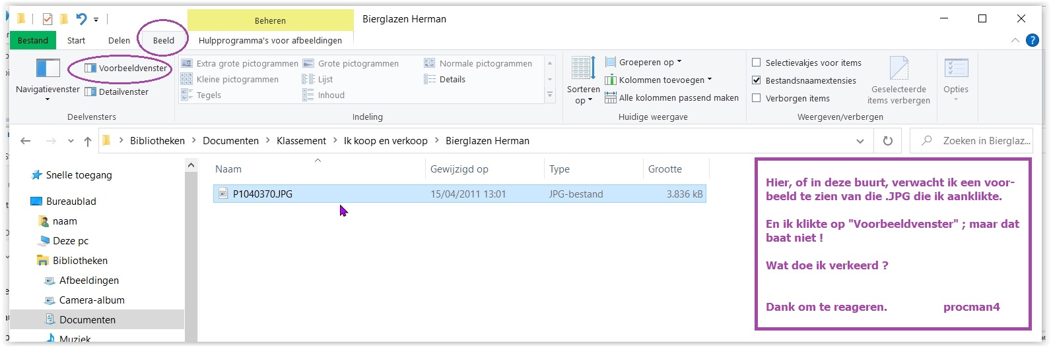Click the Navigatievenster pane icon

click(48, 69)
